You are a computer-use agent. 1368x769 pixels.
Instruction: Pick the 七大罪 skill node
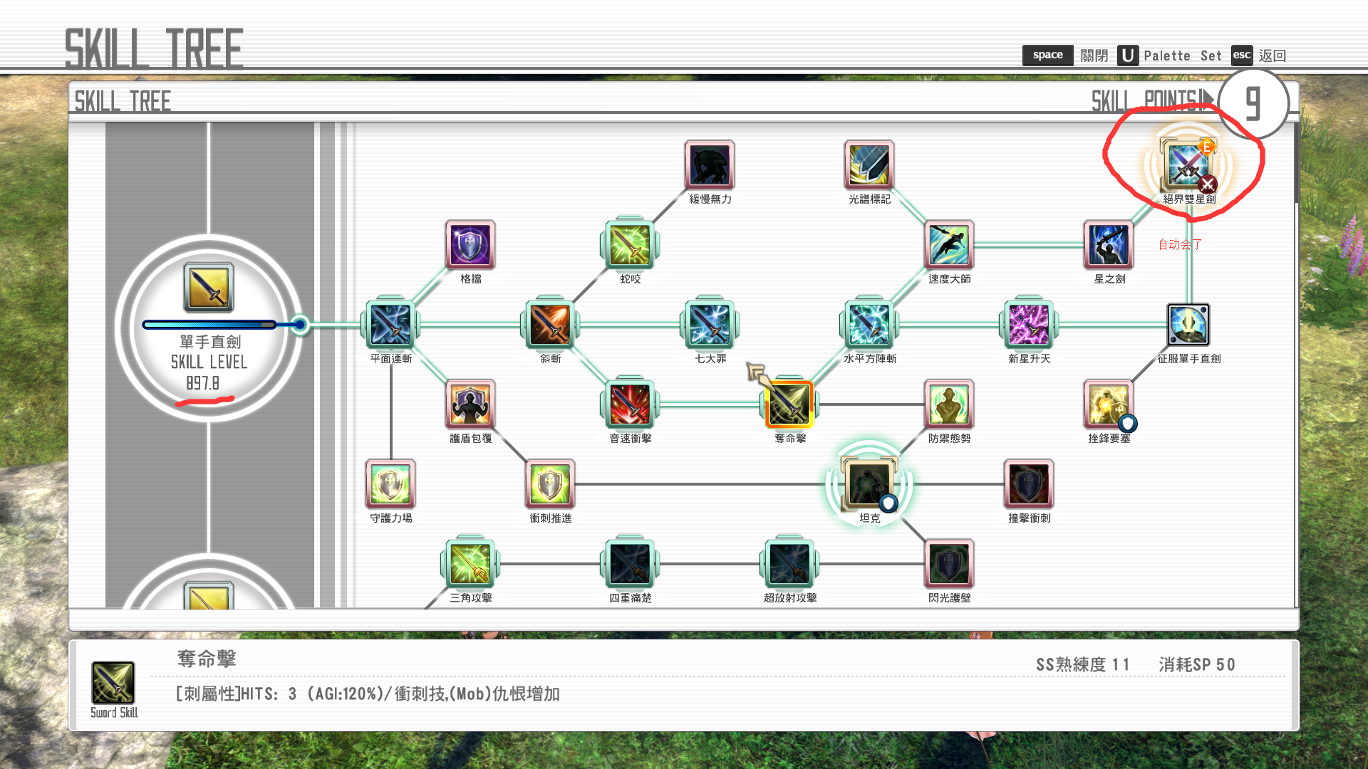[710, 325]
